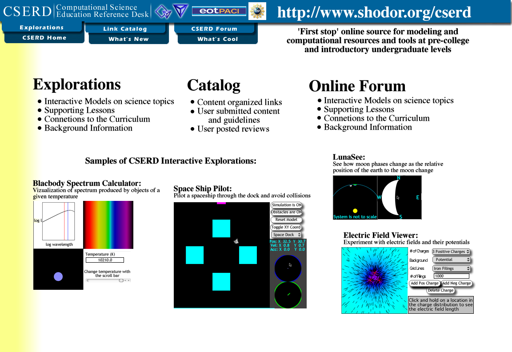Click the green-ringed acceleration dial
Screen dimensions: 512x352
pyautogui.click(x=288, y=295)
